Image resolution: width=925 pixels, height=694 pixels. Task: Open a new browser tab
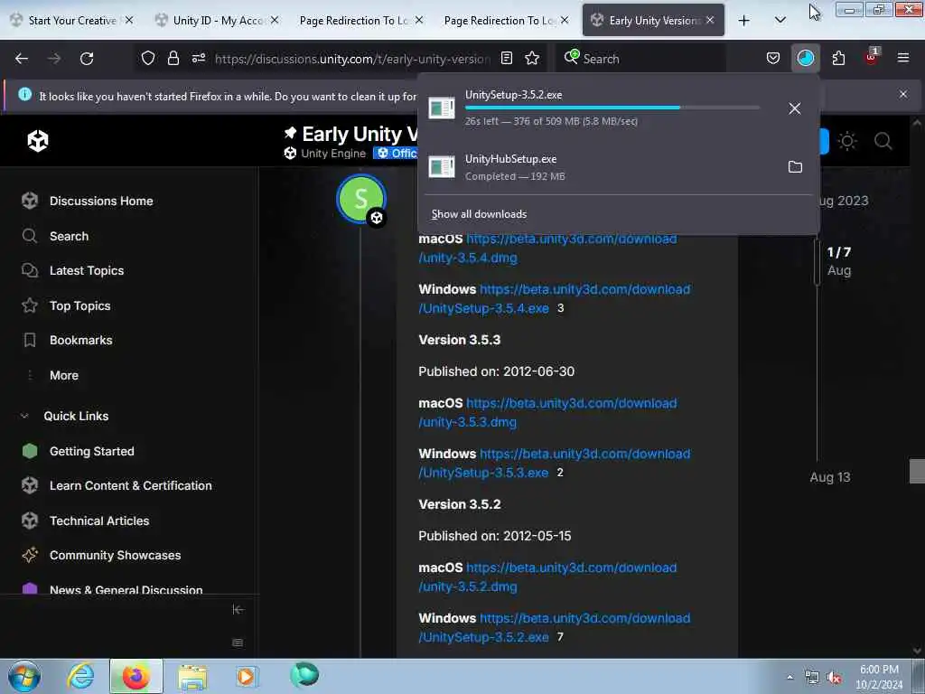coord(744,21)
